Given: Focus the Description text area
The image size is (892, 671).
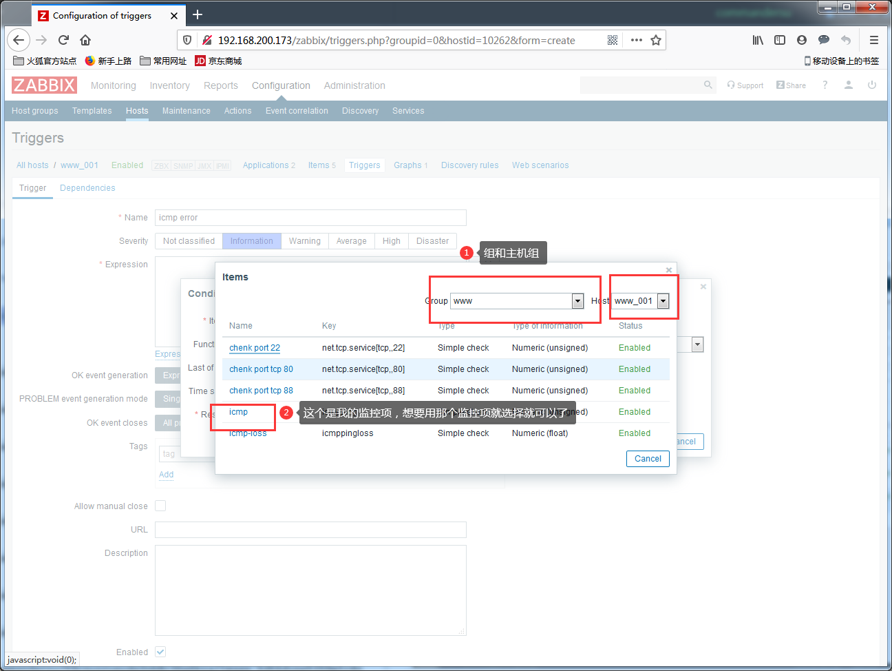Looking at the screenshot, I should [x=310, y=590].
